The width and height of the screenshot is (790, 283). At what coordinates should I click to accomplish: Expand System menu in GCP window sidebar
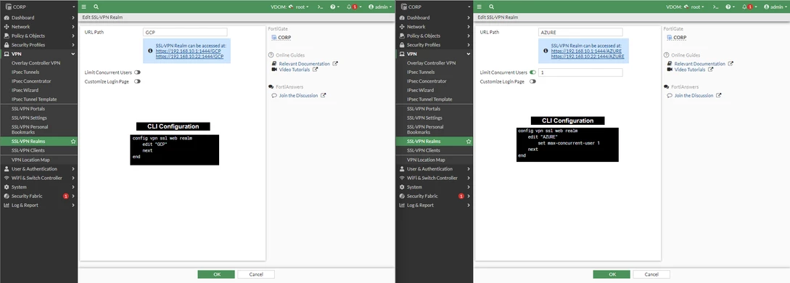coord(38,186)
